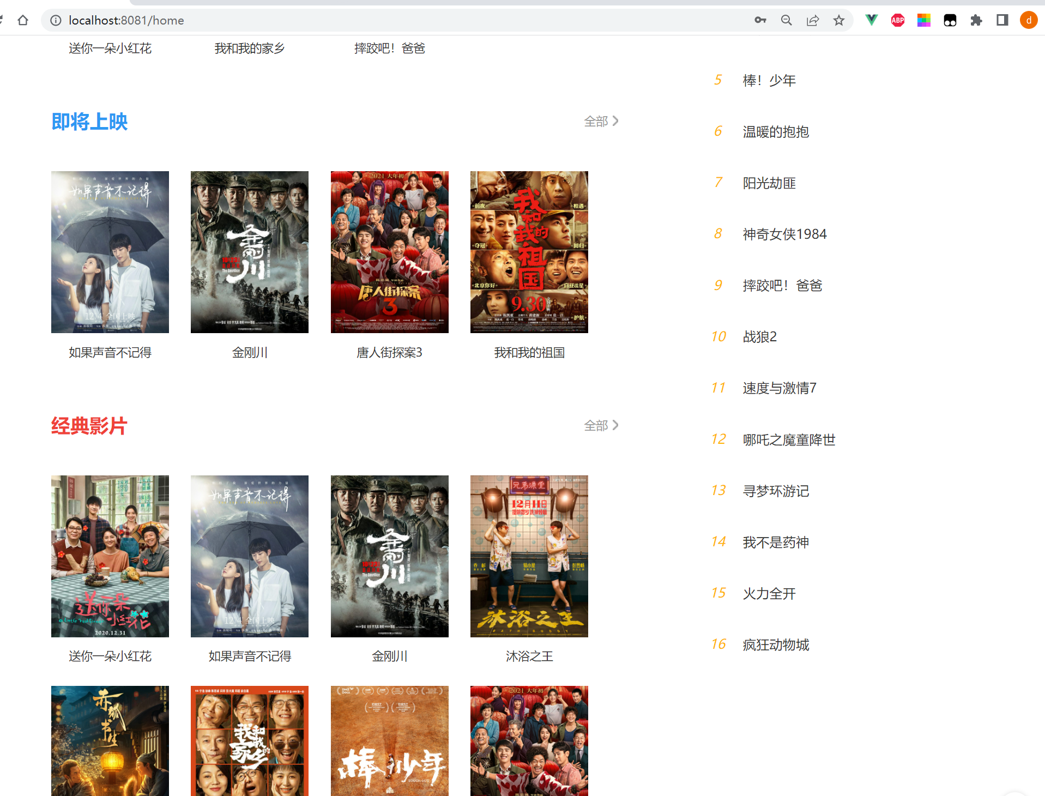Open 如果声音不记得 poster under 即将上映
The height and width of the screenshot is (796, 1045).
point(110,252)
